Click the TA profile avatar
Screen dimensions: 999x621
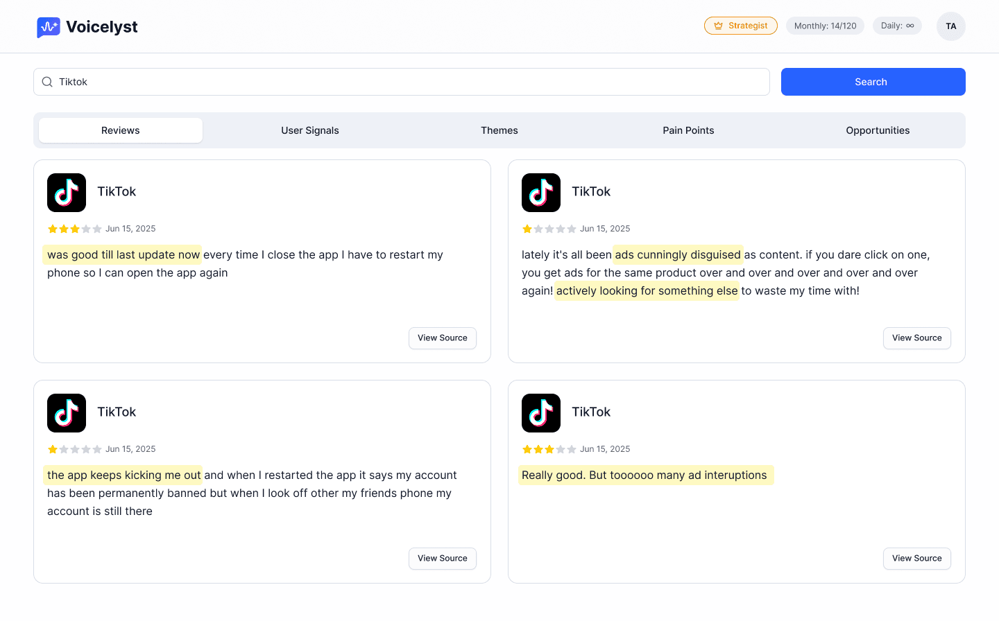950,26
